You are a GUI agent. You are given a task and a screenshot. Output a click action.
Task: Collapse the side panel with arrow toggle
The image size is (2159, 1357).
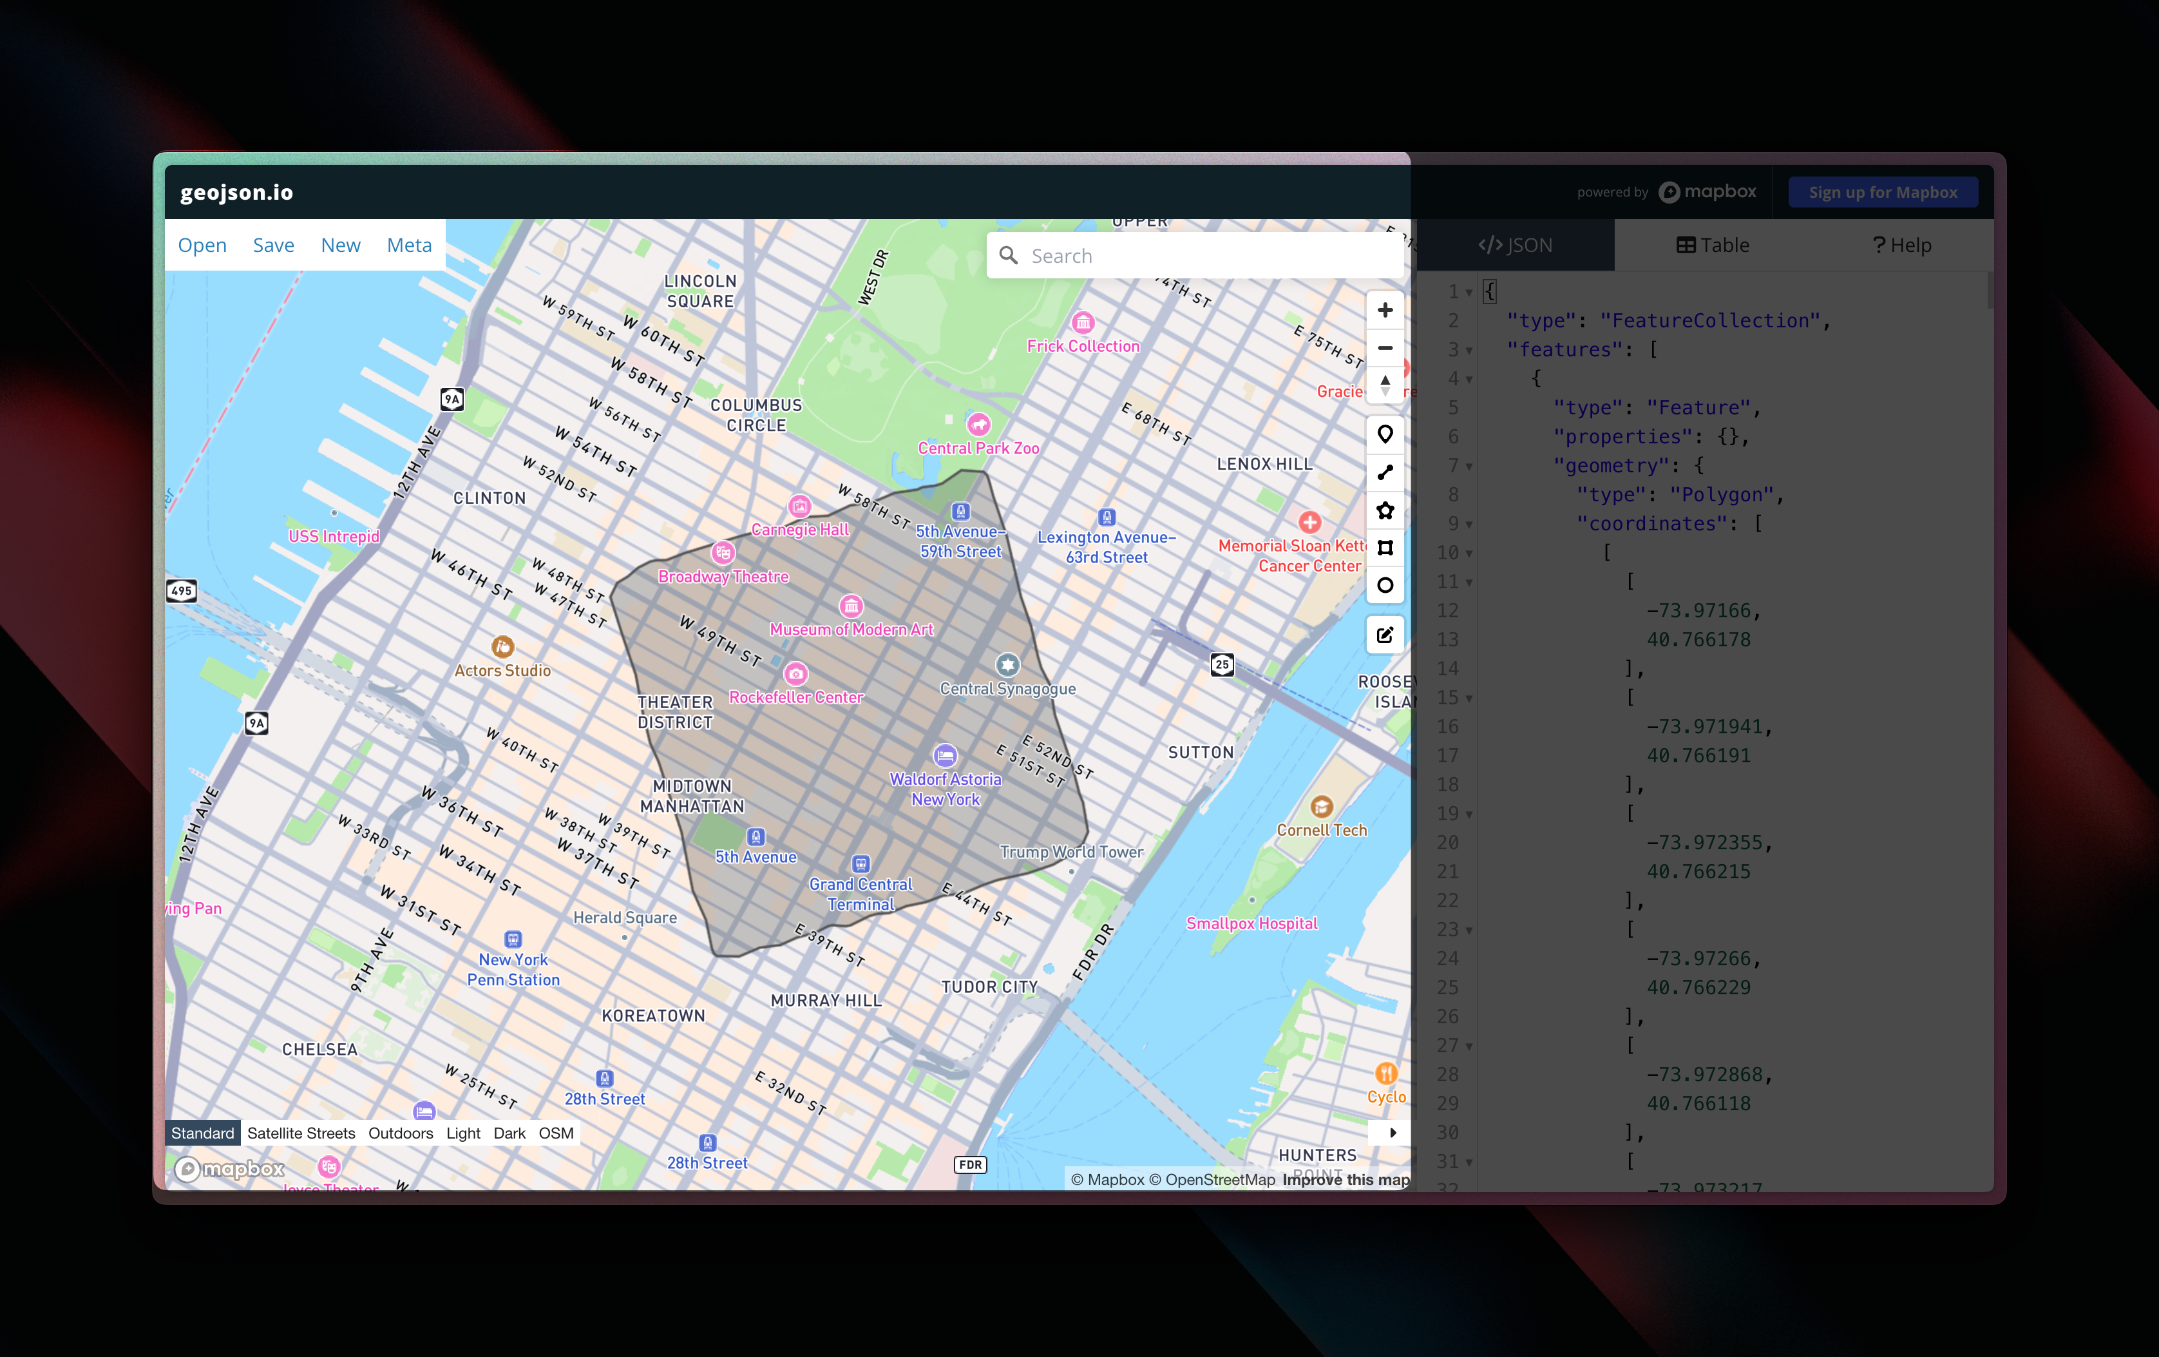pyautogui.click(x=1393, y=1133)
